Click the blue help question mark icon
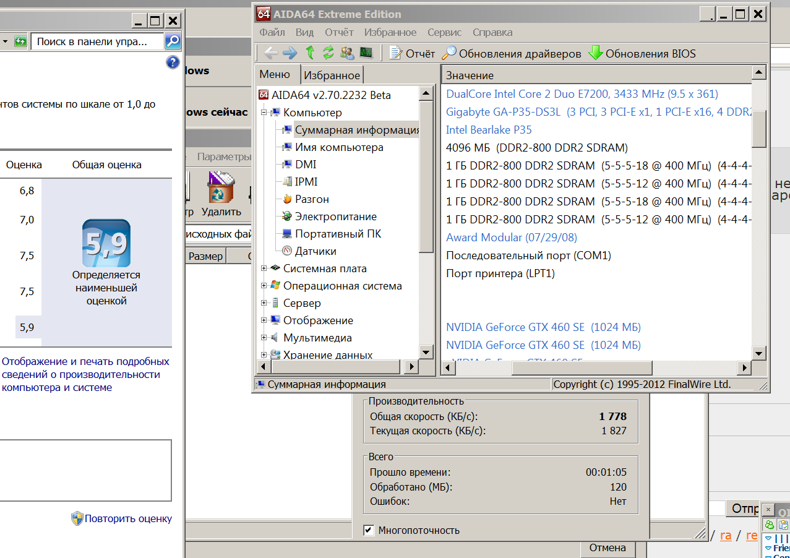Viewport: 790px width, 558px height. (x=173, y=62)
